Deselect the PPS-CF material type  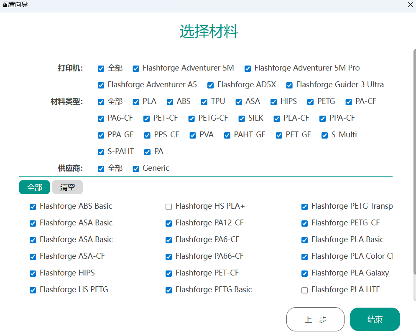pyautogui.click(x=147, y=135)
